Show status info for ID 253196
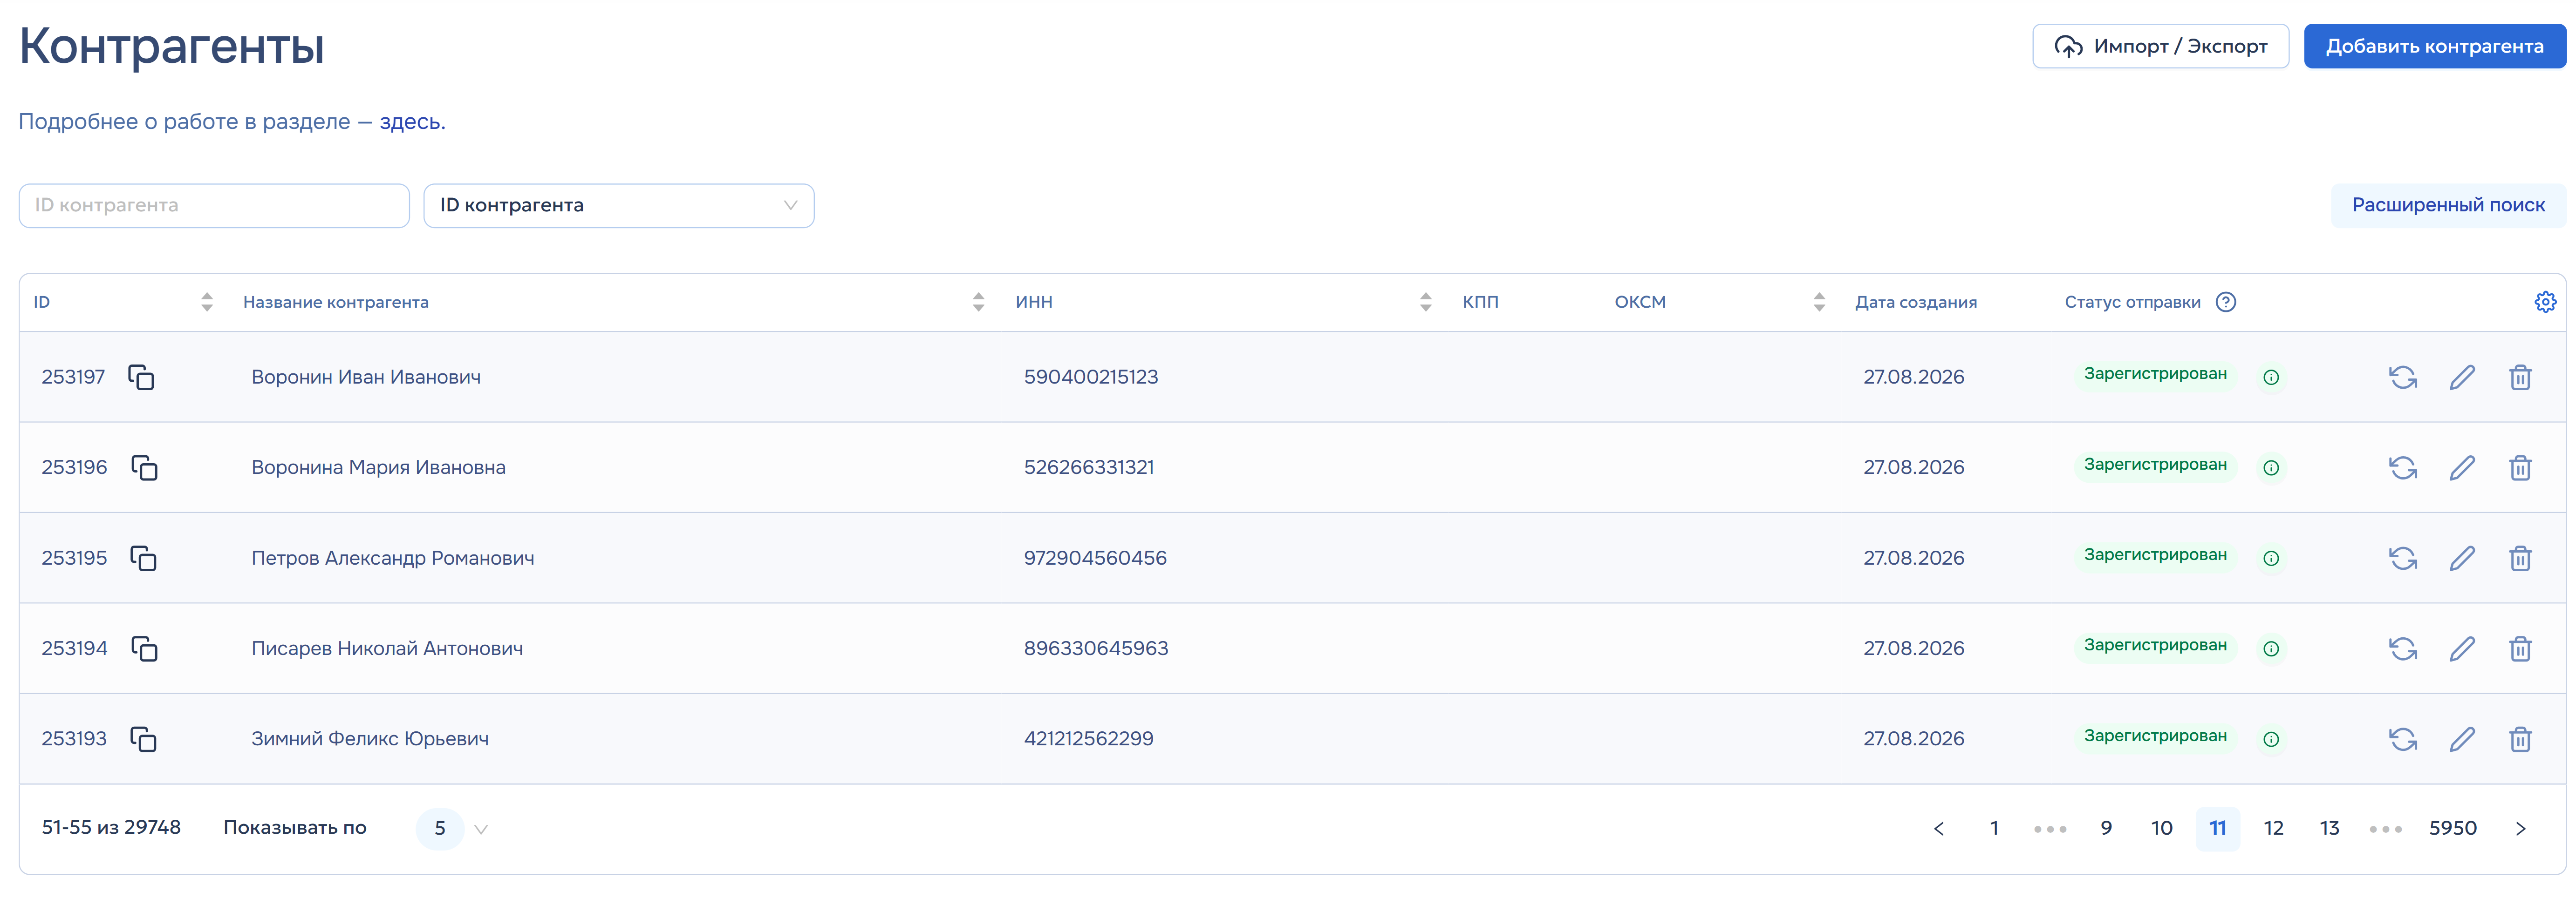Screen dimensions: 2576x898 click(x=2271, y=467)
